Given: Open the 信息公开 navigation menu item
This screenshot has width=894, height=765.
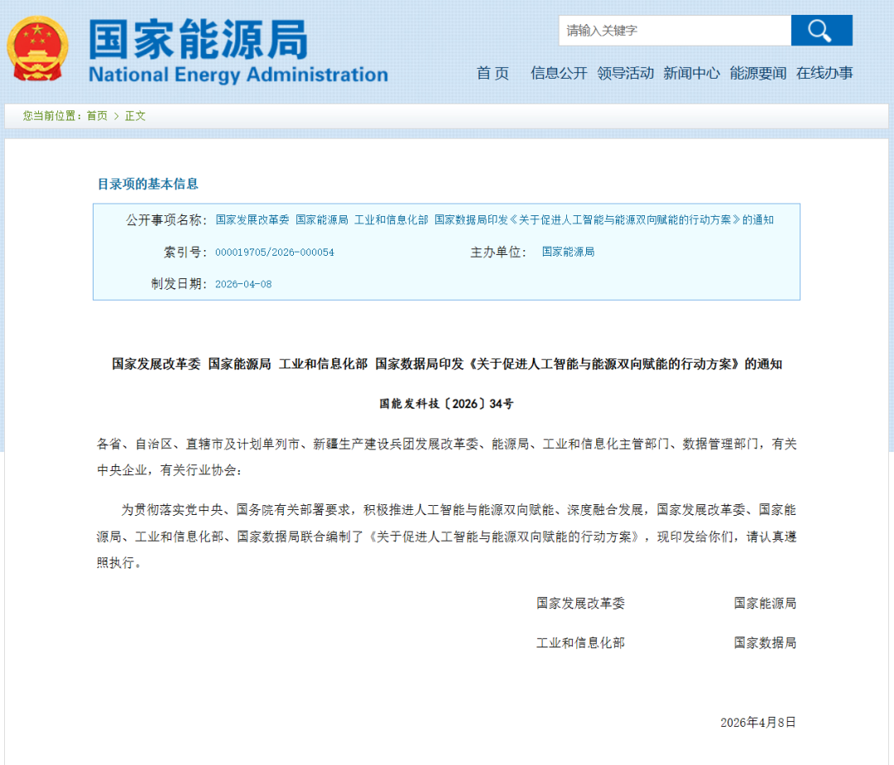Looking at the screenshot, I should click(559, 73).
